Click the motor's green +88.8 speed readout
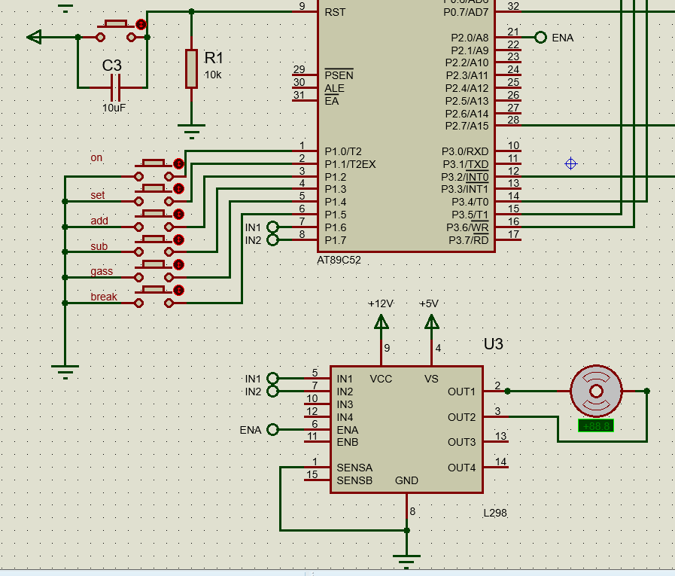The width and height of the screenshot is (675, 576). [x=596, y=426]
